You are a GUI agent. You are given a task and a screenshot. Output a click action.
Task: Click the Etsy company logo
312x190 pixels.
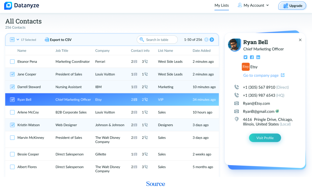point(246,67)
